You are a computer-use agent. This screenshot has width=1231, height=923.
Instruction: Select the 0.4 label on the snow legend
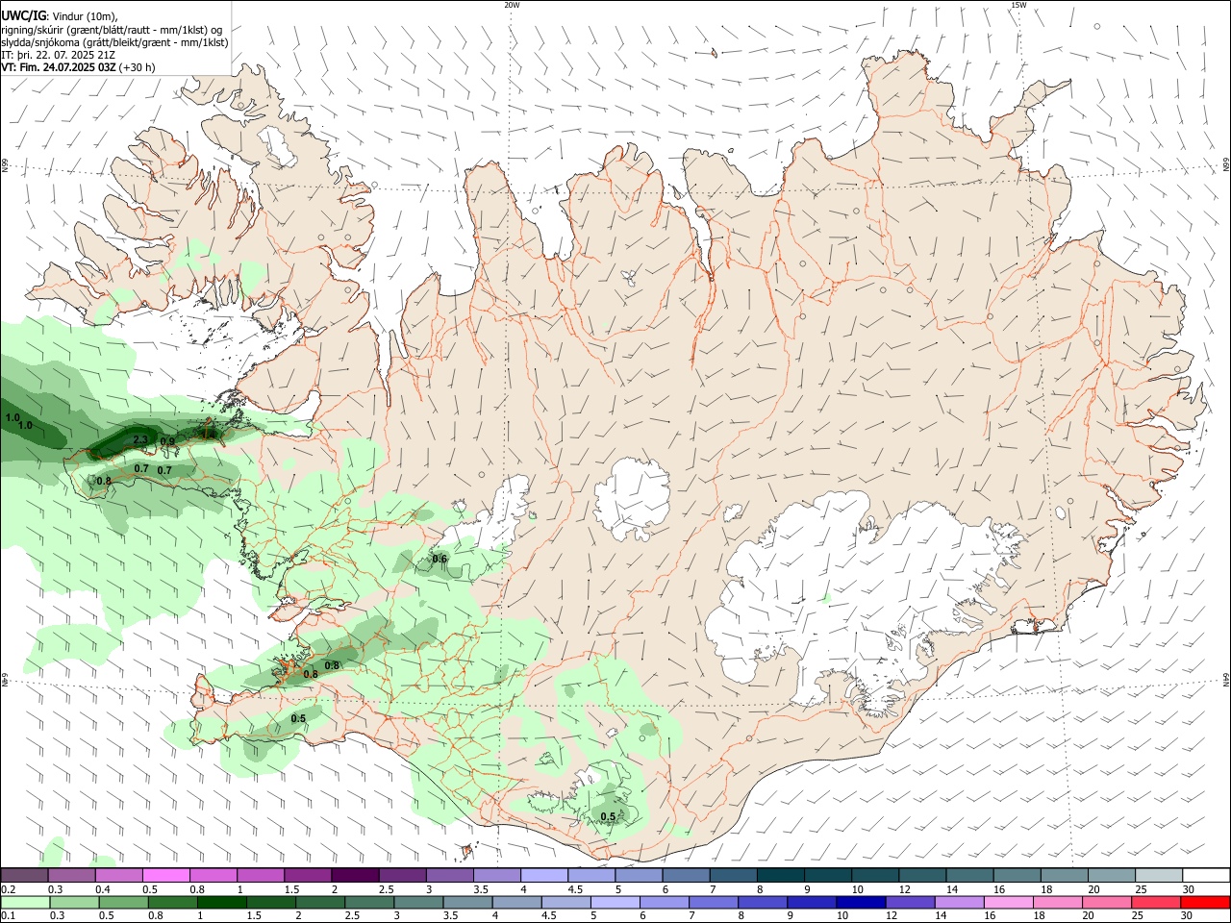103,889
